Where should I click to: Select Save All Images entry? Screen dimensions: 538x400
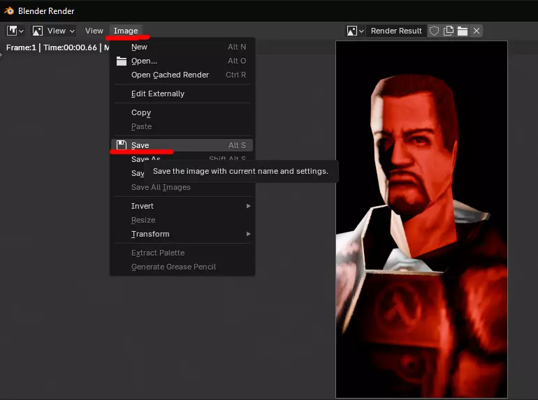coord(182,188)
